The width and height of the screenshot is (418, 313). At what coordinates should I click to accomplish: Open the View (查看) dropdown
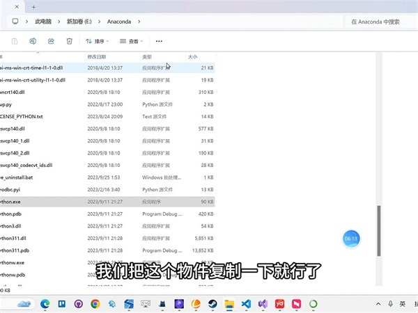coord(132,41)
